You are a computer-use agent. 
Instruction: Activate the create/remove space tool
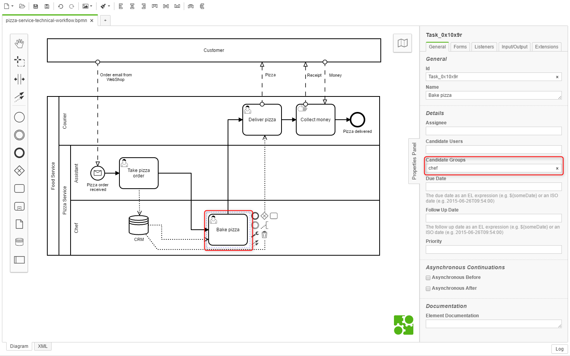(19, 79)
